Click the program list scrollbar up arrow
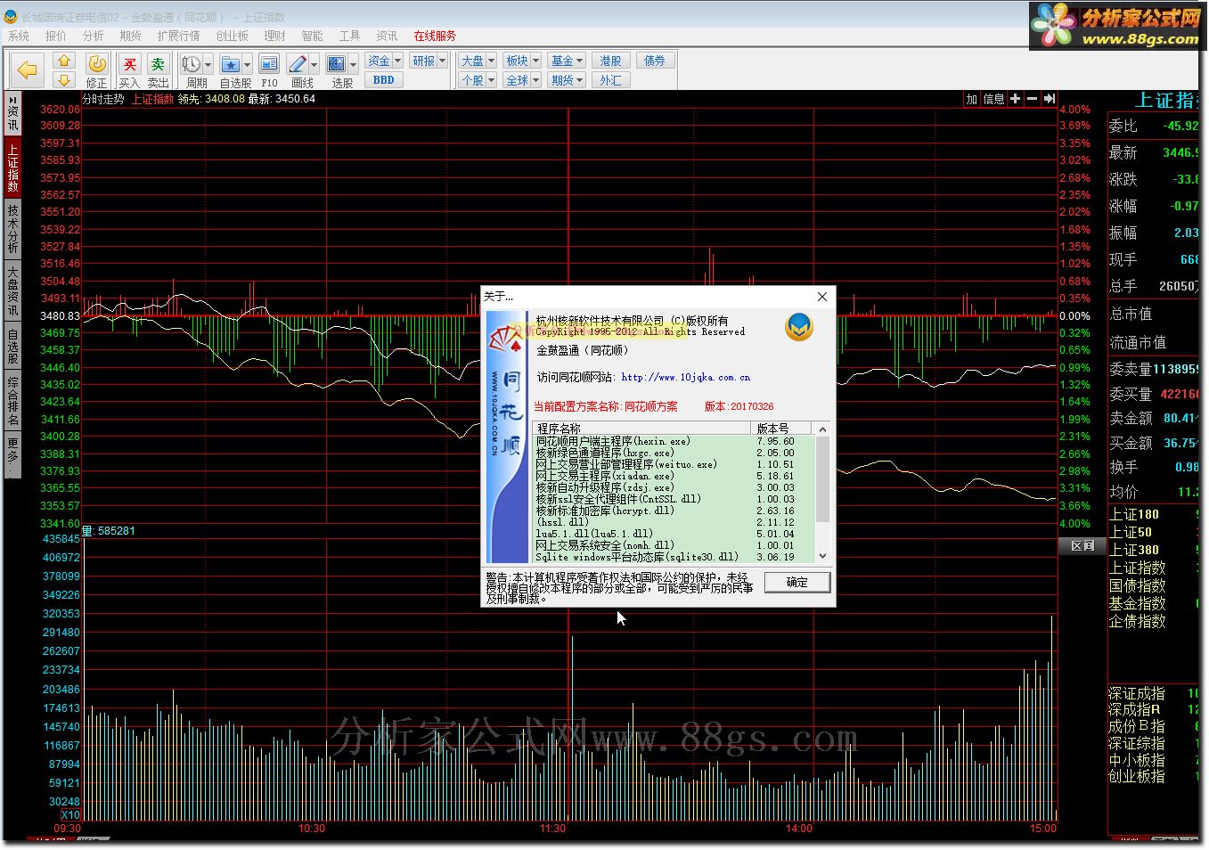The height and width of the screenshot is (850, 1209). coord(823,429)
